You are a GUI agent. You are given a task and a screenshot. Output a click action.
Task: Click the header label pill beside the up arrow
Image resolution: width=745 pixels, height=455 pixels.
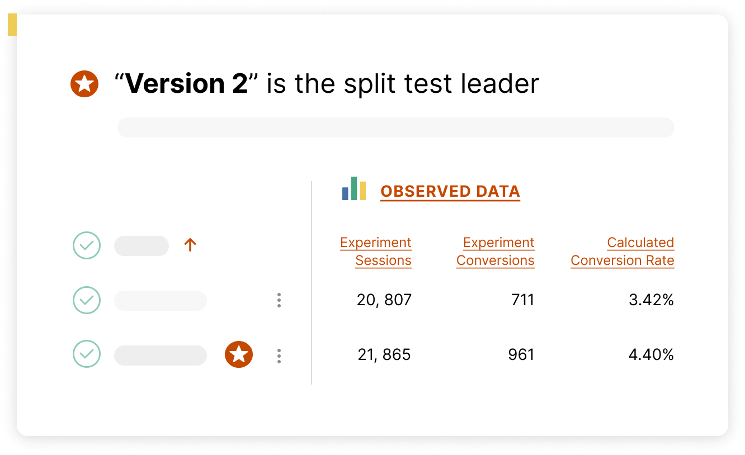pos(142,246)
